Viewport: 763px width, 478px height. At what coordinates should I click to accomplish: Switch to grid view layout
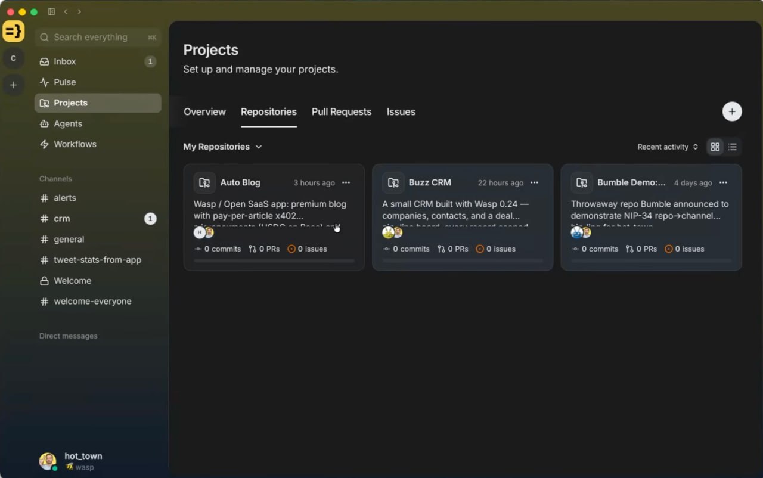pos(715,147)
